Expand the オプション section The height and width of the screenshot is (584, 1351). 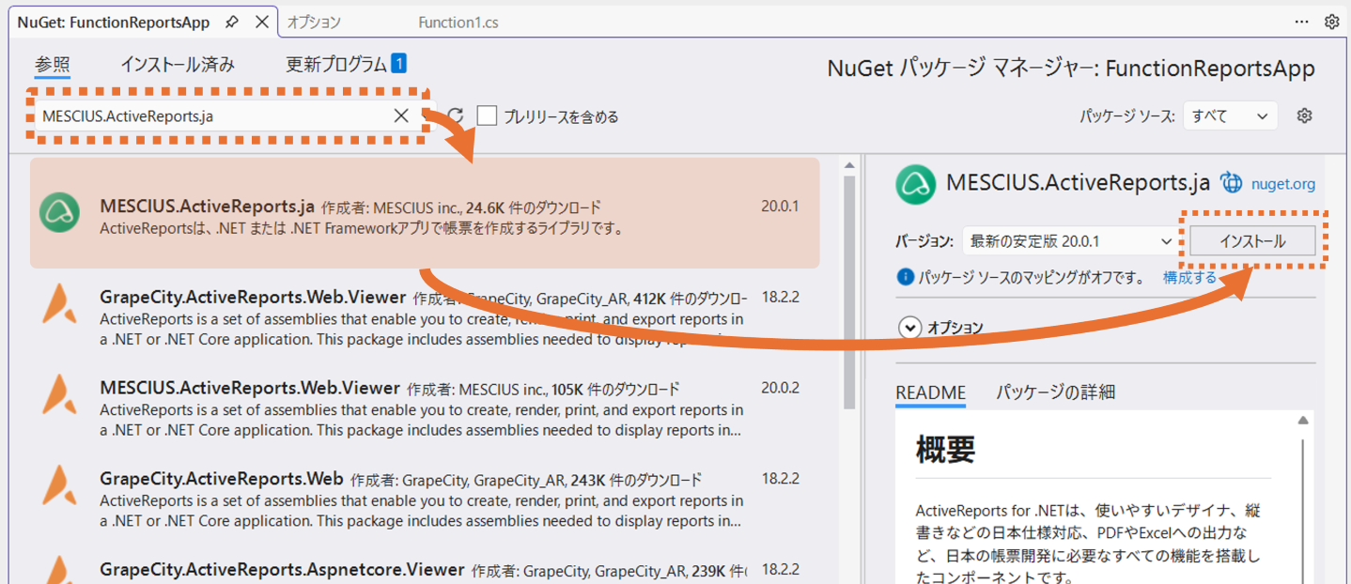pos(909,328)
